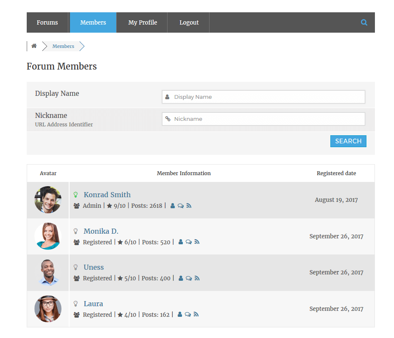Click Monika D.'s RSS feed icon
Image resolution: width=394 pixels, height=338 pixels.
197,242
